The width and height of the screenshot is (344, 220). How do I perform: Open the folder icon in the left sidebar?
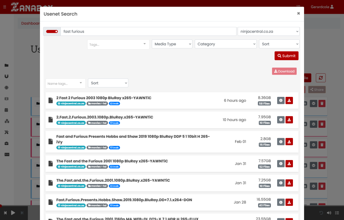pos(7,65)
